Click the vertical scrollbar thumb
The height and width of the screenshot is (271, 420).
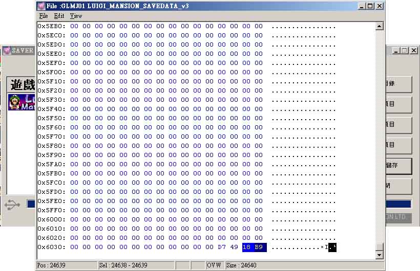(380, 247)
